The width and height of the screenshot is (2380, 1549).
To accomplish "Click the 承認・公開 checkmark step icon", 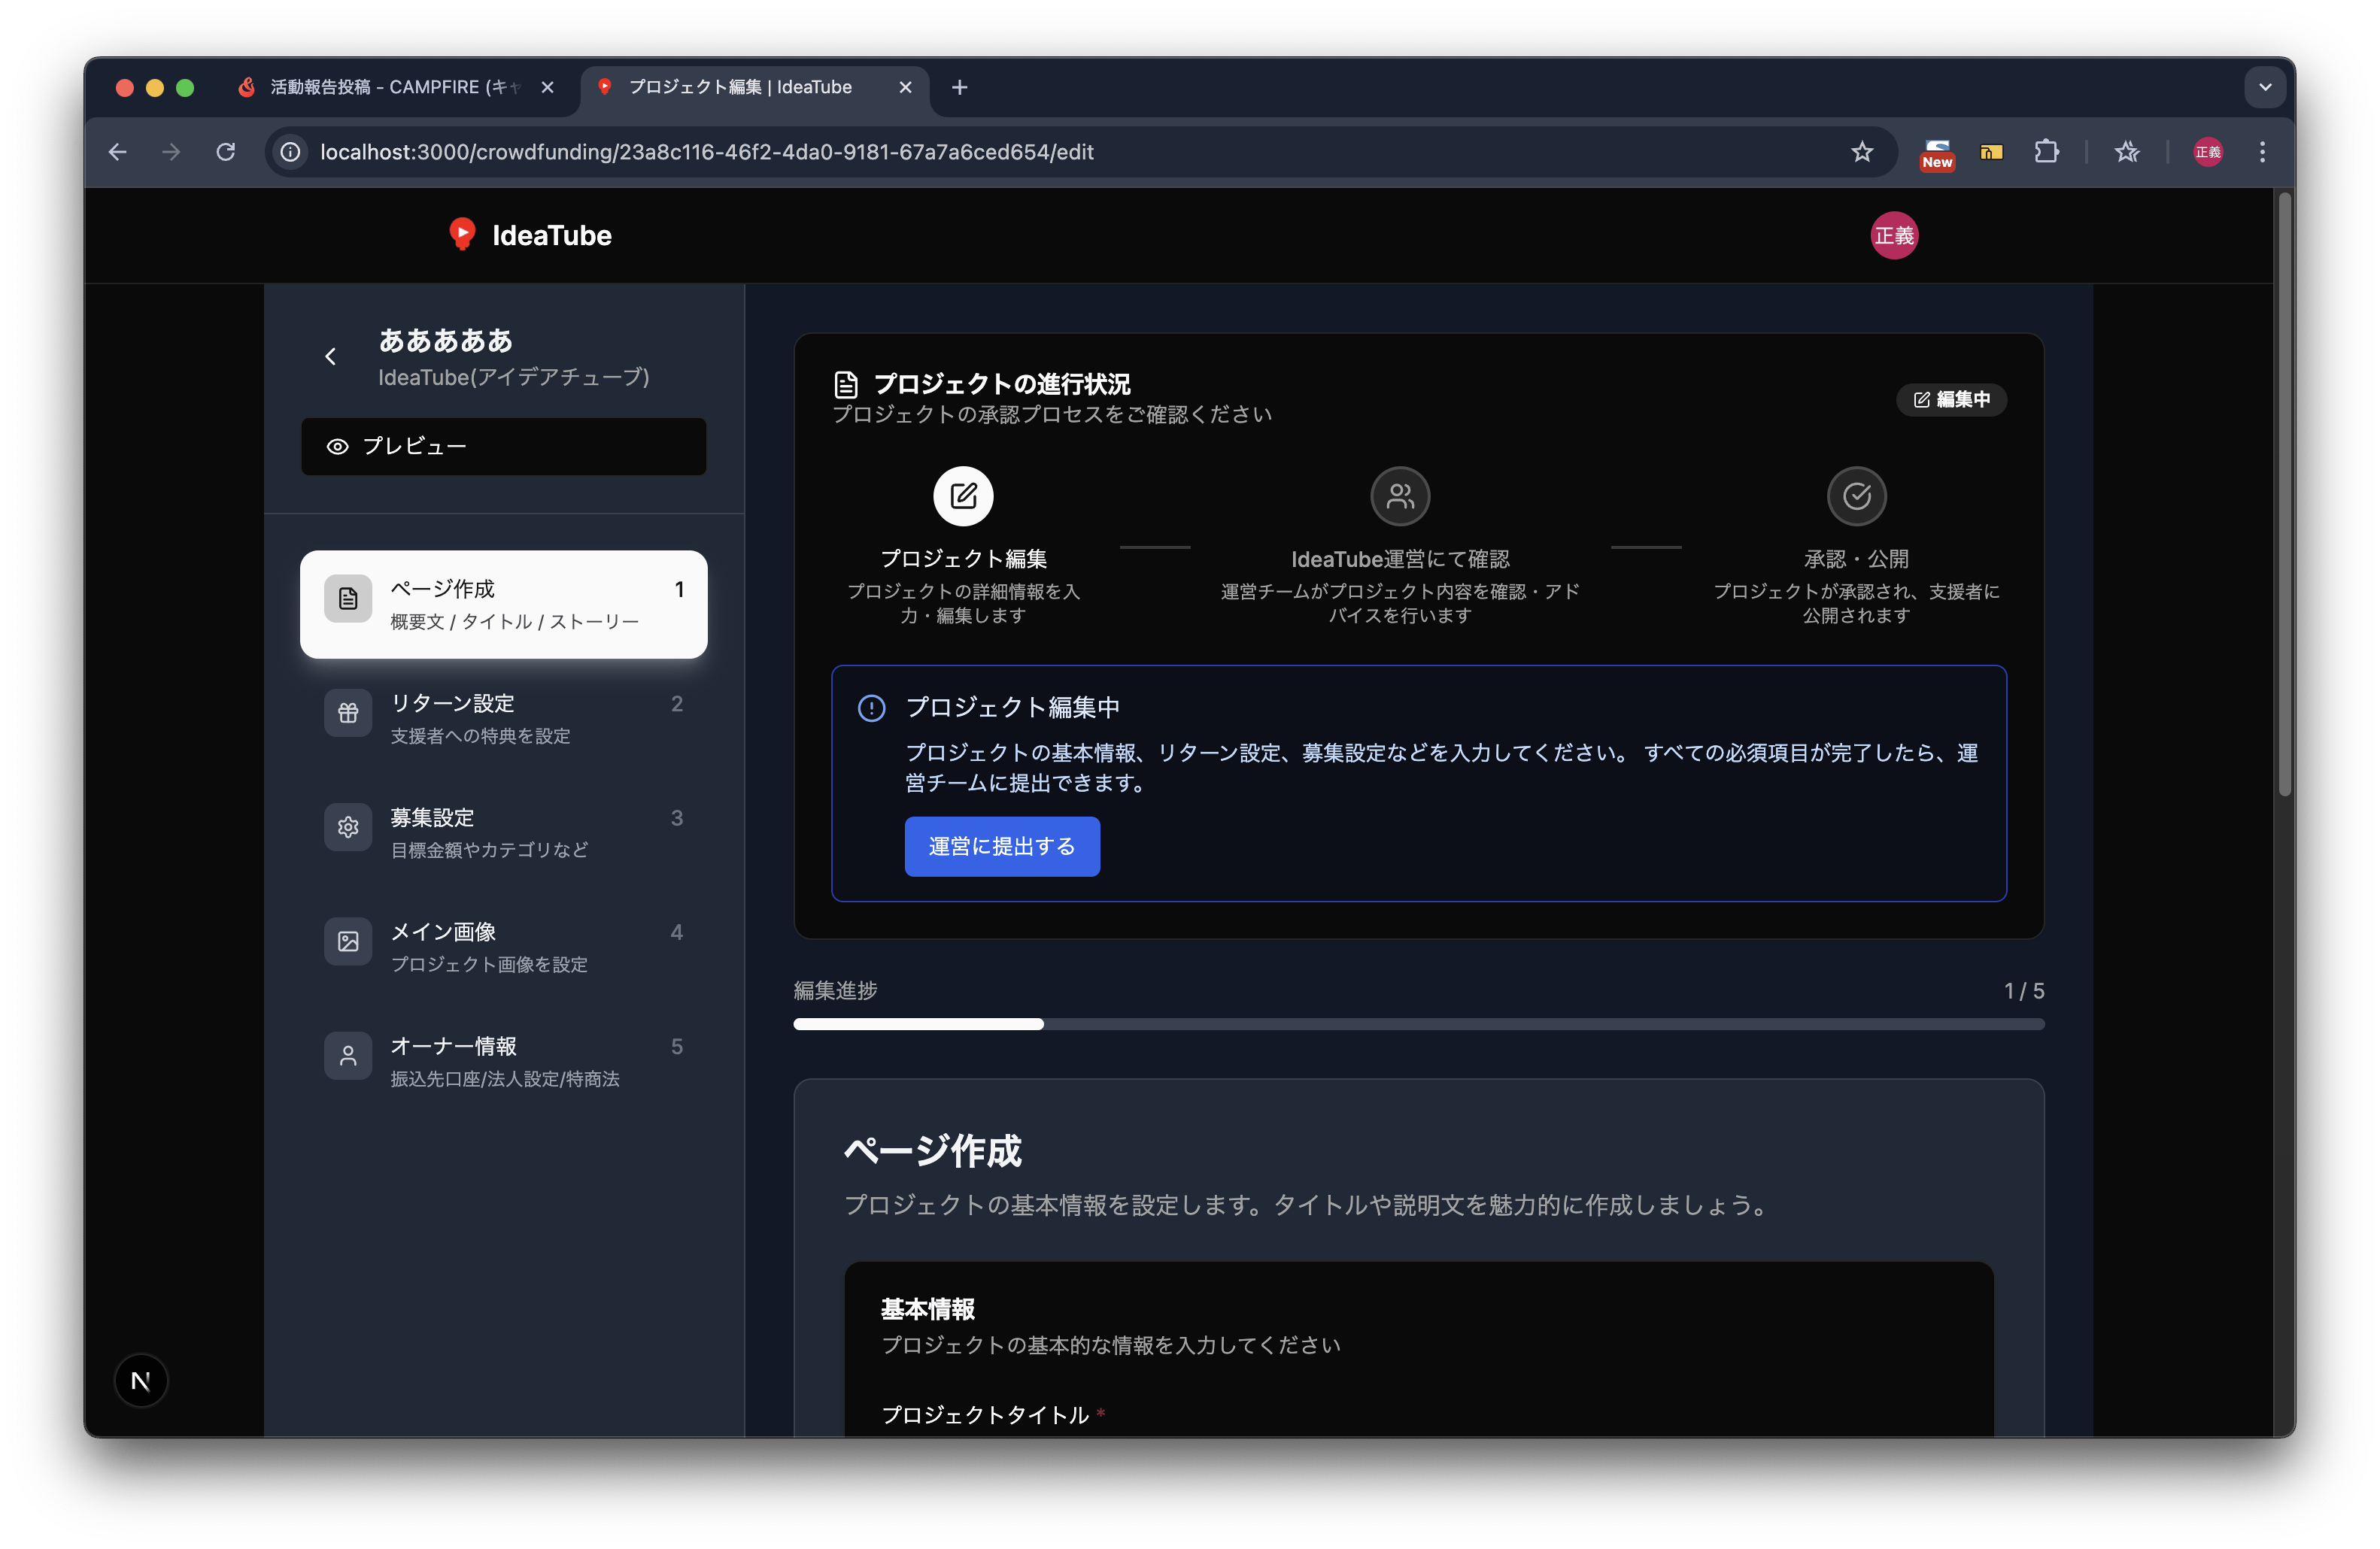I will tap(1856, 496).
